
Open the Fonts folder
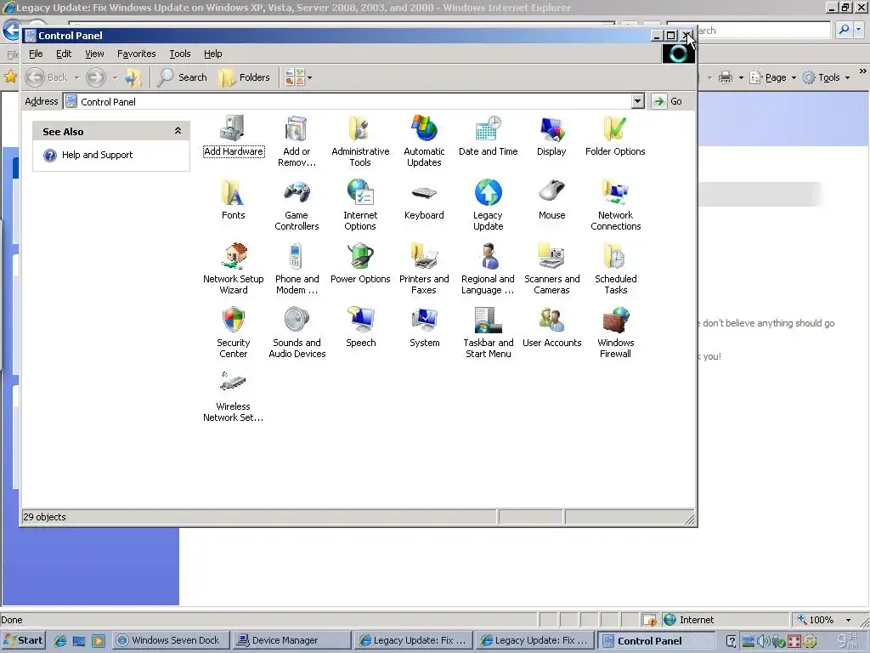[233, 200]
